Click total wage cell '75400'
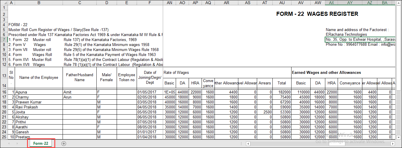The height and width of the screenshot is (148, 402). click(x=282, y=97)
